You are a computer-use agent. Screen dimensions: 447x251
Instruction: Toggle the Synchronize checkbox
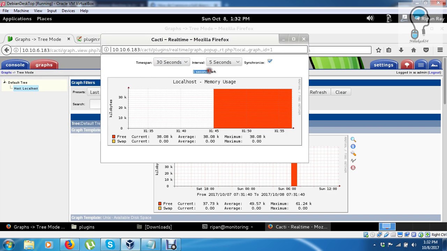point(270,62)
